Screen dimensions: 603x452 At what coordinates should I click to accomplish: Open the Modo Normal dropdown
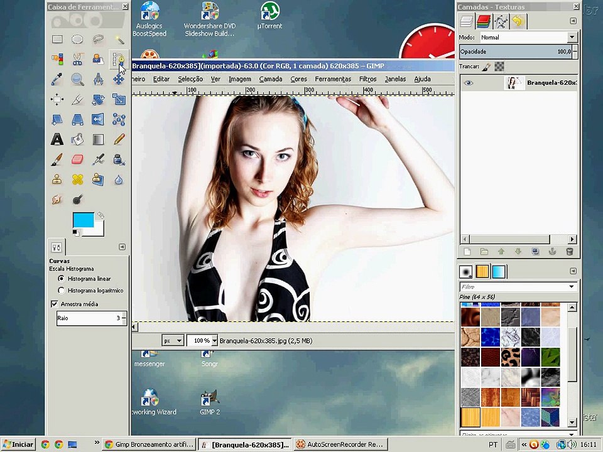528,37
